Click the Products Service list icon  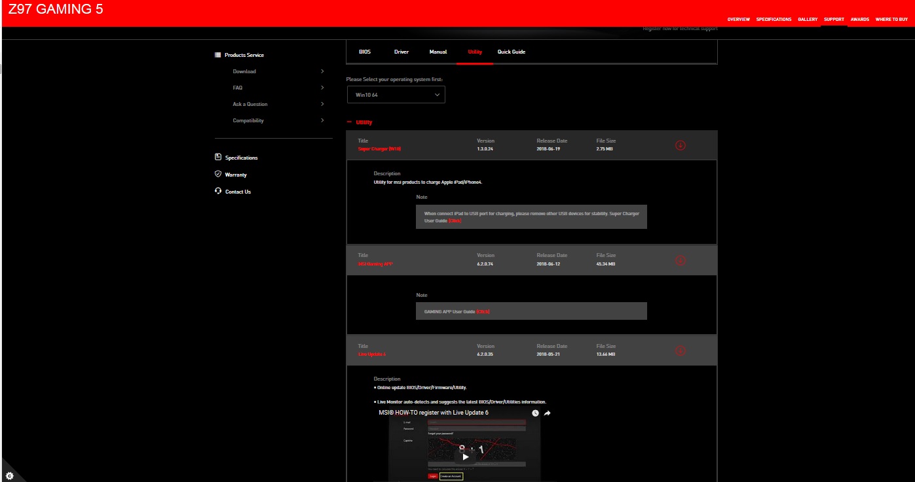click(218, 55)
